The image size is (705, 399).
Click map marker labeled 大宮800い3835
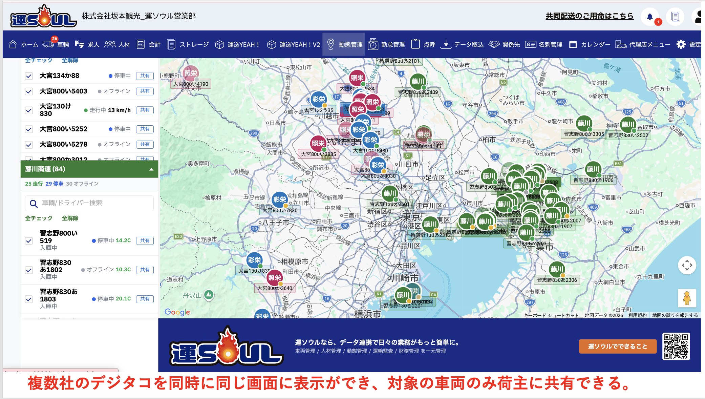click(x=318, y=144)
